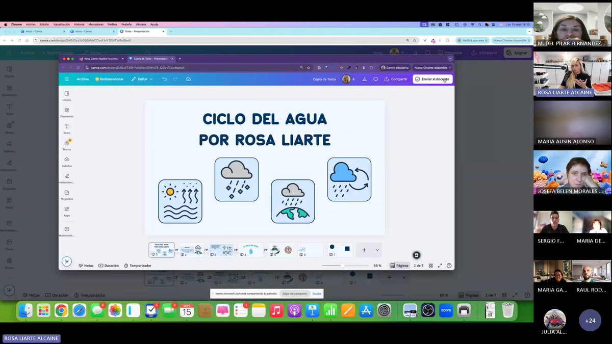The width and height of the screenshot is (612, 344).
Task: Select the blue cloud with cycle arrow graphic
Action: (349, 179)
